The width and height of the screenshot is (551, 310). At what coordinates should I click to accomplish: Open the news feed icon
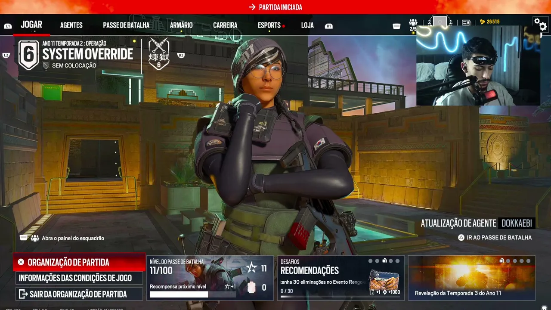pyautogui.click(x=467, y=23)
